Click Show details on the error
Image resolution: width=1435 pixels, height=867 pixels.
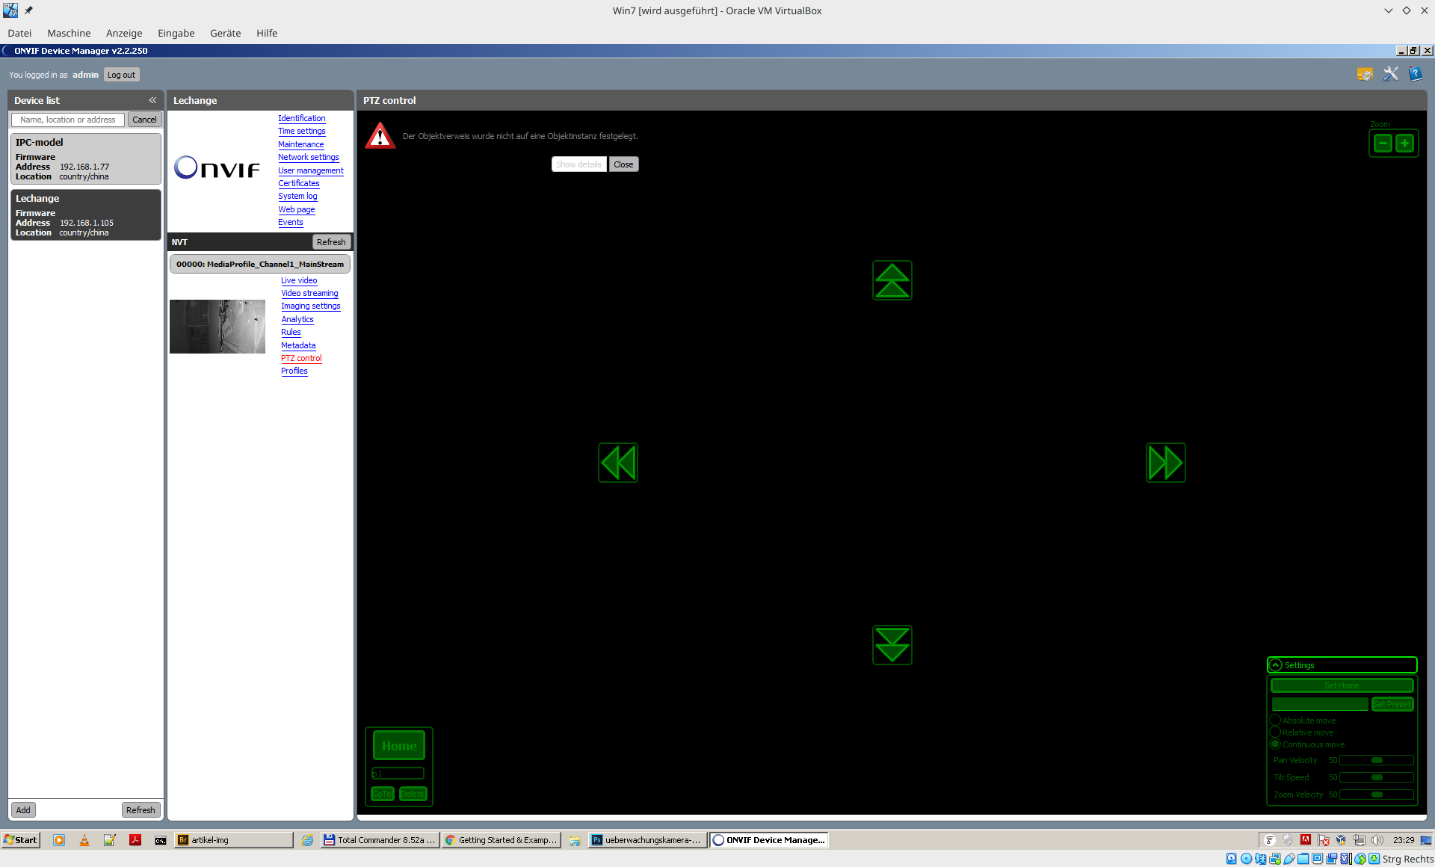click(x=578, y=164)
